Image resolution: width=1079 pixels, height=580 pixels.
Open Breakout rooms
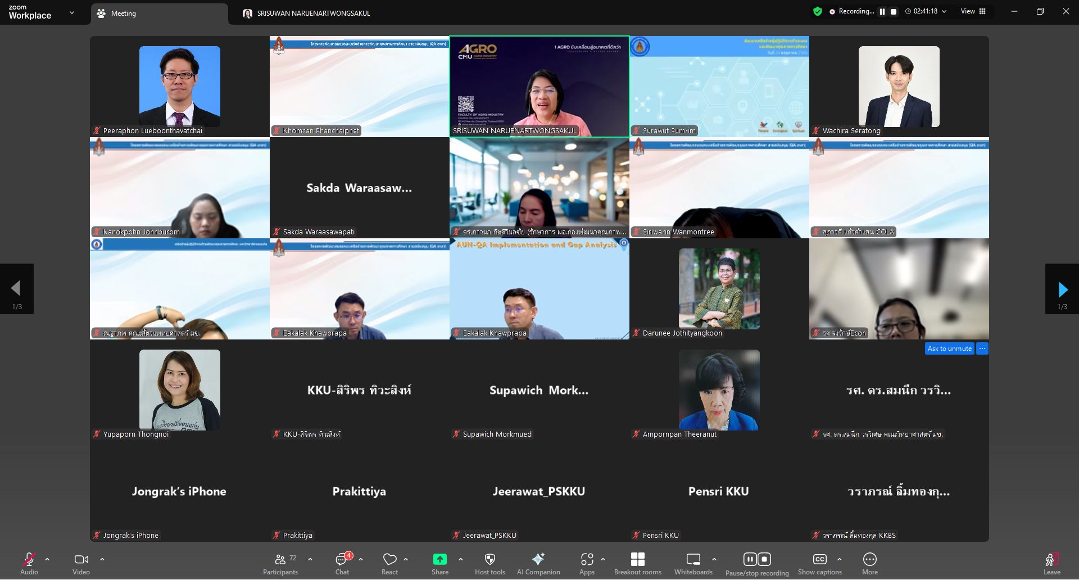[x=637, y=564]
